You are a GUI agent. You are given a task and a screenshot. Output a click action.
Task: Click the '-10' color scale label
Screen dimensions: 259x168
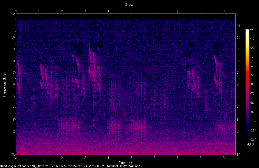point(252,39)
